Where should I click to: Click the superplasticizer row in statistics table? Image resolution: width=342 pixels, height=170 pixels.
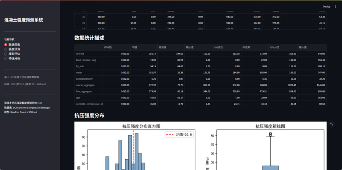coord(200,79)
